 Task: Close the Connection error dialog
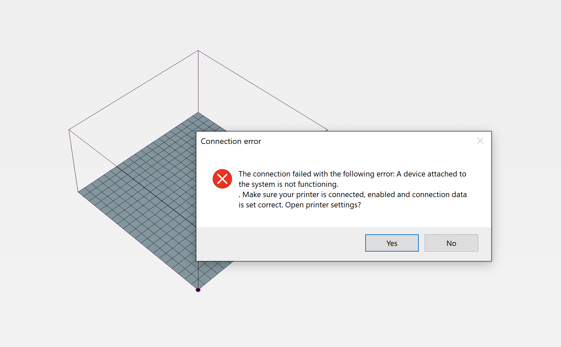480,141
